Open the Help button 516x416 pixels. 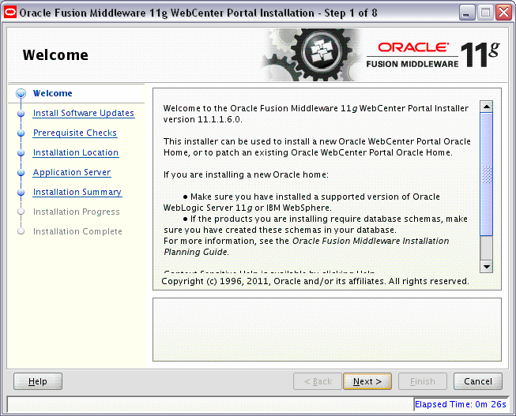click(38, 381)
